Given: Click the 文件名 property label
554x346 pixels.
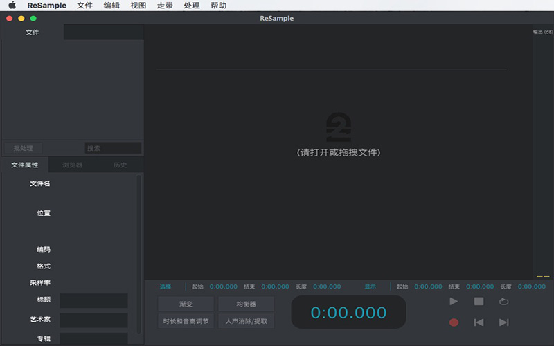Looking at the screenshot, I should [x=40, y=183].
